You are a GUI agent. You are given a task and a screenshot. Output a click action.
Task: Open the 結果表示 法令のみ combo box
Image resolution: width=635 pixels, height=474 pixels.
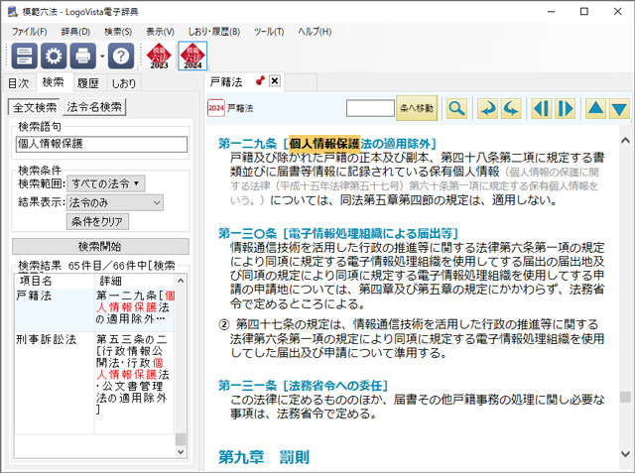coord(115,203)
